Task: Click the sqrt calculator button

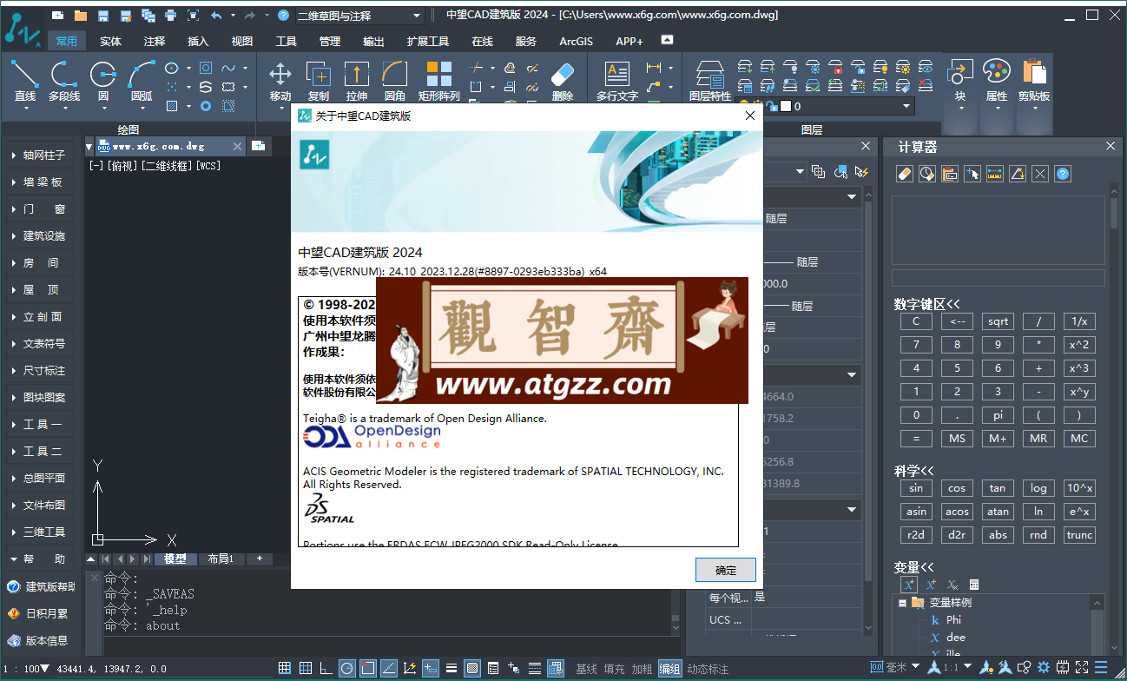Action: click(x=998, y=321)
